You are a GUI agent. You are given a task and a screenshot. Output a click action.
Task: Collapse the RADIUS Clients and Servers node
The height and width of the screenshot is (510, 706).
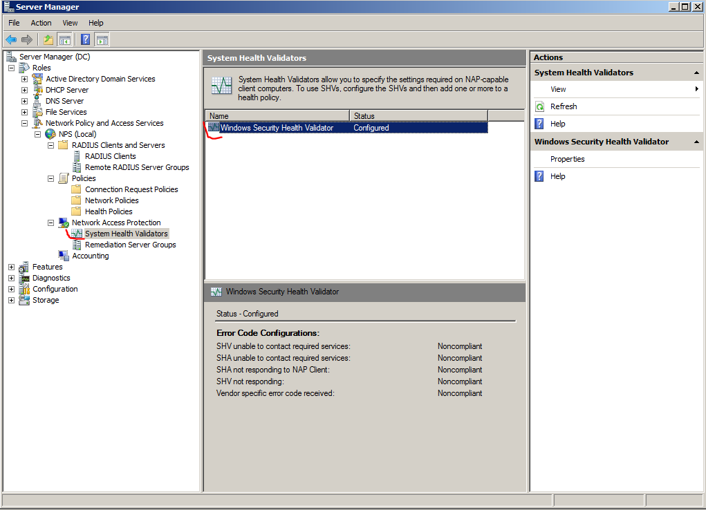coord(51,145)
